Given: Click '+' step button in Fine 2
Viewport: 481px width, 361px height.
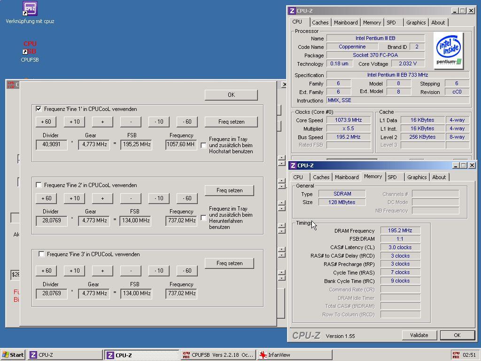Looking at the screenshot, I should 102,198.
